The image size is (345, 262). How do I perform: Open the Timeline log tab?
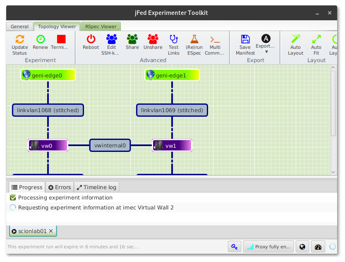click(96, 187)
